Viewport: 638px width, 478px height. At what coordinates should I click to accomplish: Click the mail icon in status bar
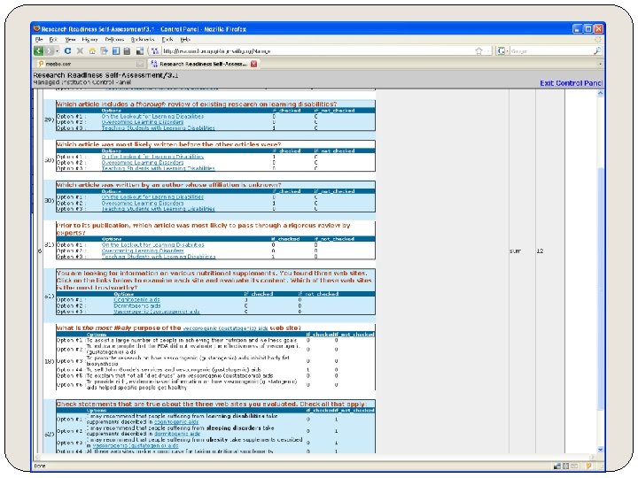[x=574, y=466]
